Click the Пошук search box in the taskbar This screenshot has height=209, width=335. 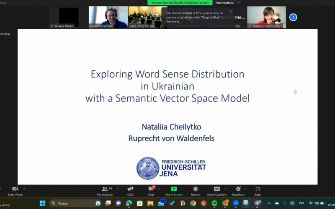pos(75,203)
